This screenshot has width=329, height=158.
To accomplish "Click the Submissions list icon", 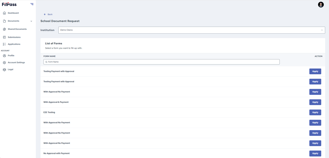I will (4, 37).
